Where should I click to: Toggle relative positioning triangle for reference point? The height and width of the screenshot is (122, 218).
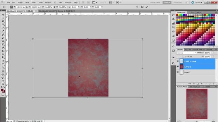27,7
